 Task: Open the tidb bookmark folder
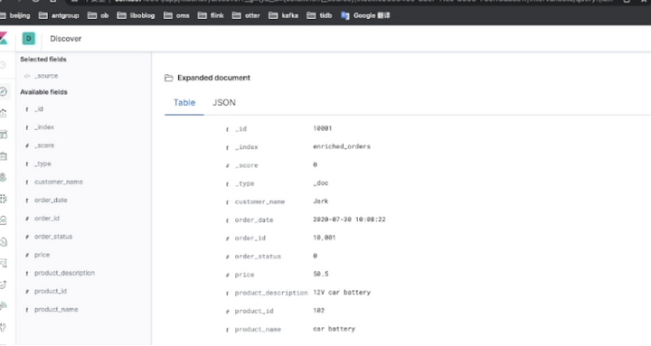319,15
